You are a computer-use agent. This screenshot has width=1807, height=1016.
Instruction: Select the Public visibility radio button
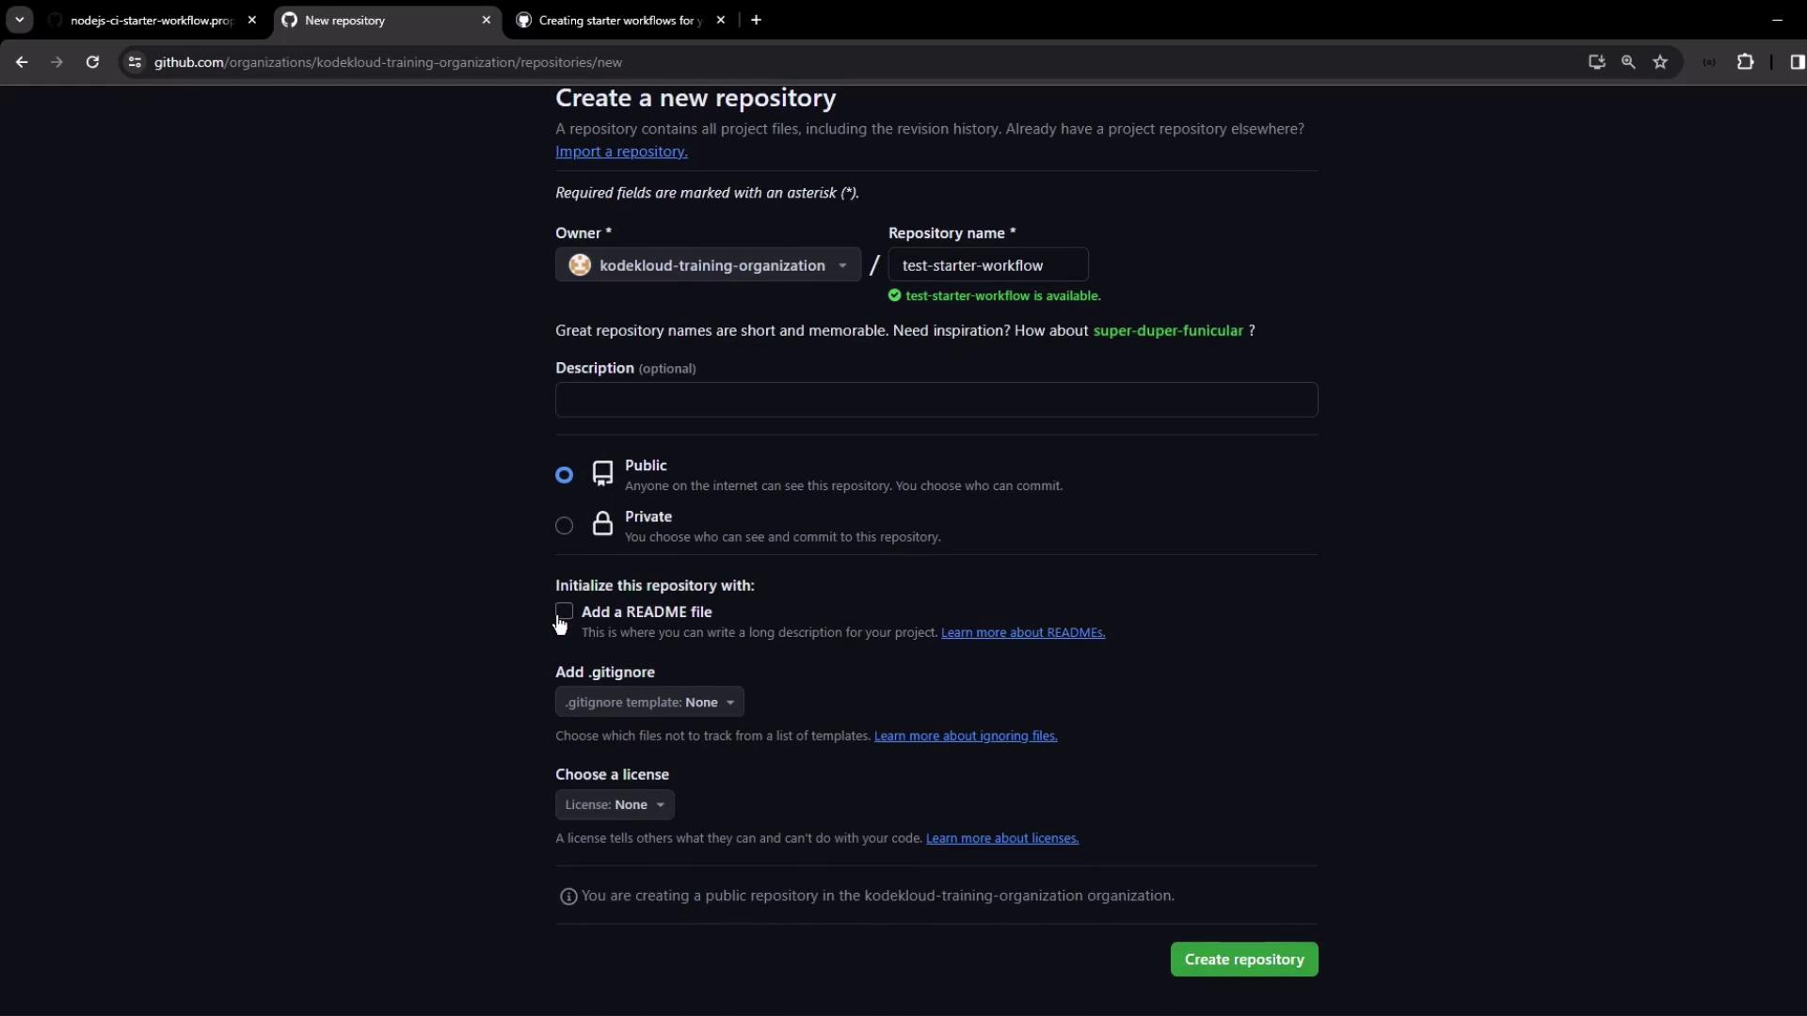pos(564,475)
